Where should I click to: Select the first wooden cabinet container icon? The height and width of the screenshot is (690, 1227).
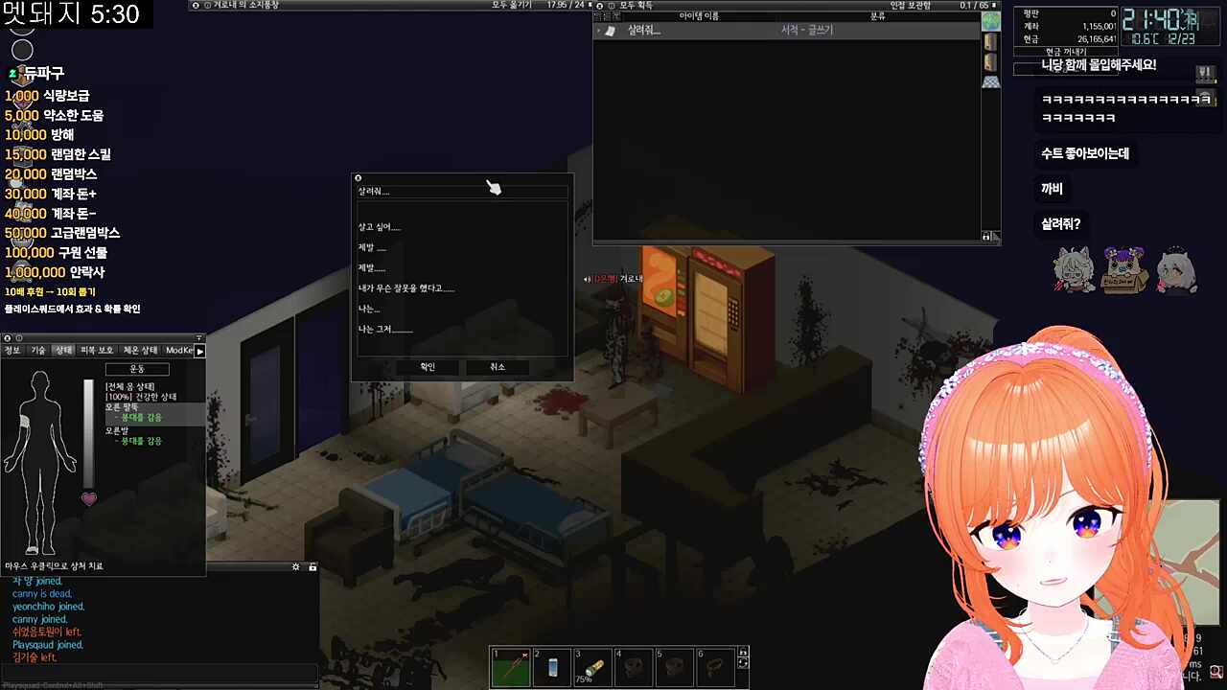tap(991, 42)
